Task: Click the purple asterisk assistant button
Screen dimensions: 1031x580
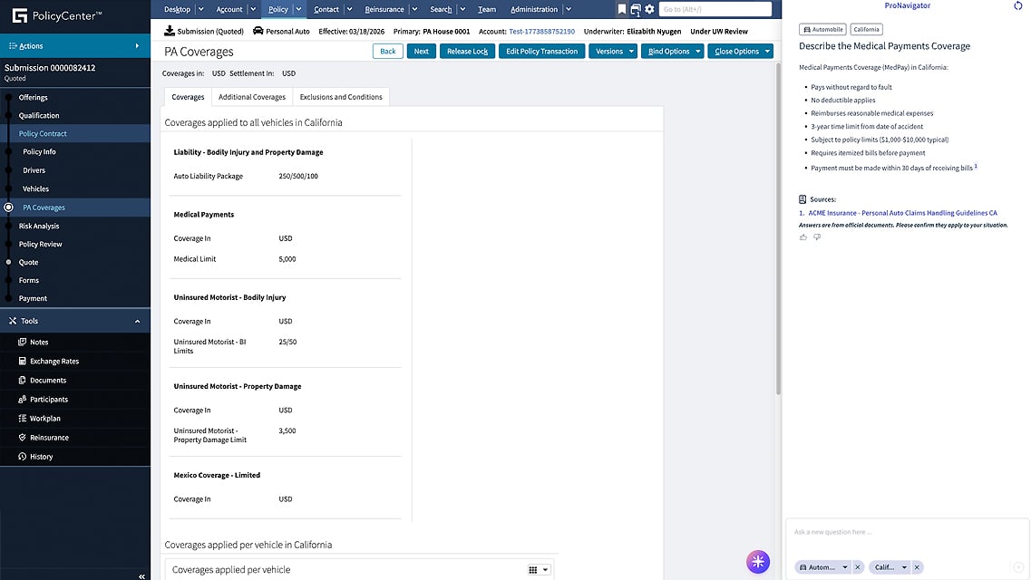Action: pos(758,561)
